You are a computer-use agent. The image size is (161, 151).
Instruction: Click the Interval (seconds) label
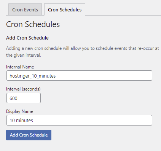click(x=23, y=89)
